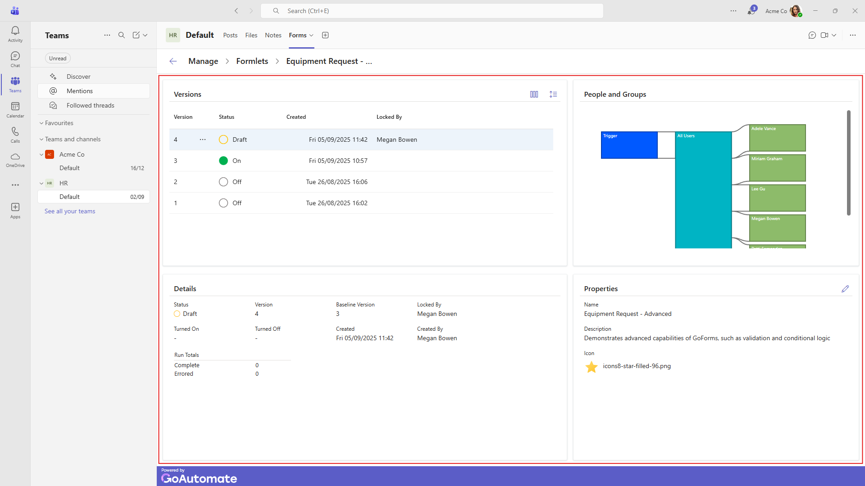This screenshot has width=865, height=486.
Task: Select the Off status circle for version 2
Action: (223, 182)
